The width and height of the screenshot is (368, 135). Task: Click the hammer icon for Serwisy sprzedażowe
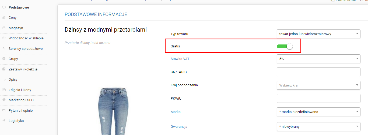[x=4, y=48]
